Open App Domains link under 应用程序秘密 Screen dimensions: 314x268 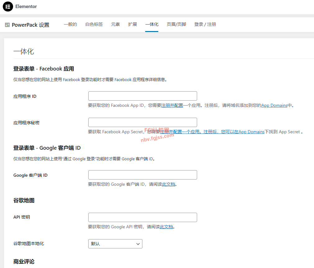click(251, 132)
